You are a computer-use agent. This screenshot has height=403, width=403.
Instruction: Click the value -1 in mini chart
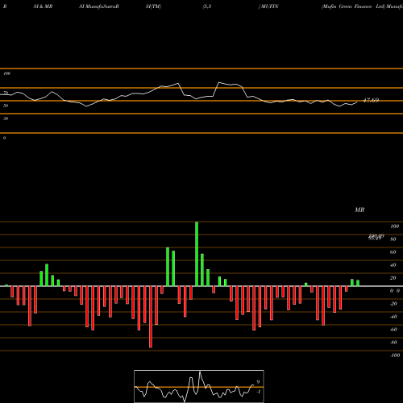pyautogui.click(x=259, y=392)
